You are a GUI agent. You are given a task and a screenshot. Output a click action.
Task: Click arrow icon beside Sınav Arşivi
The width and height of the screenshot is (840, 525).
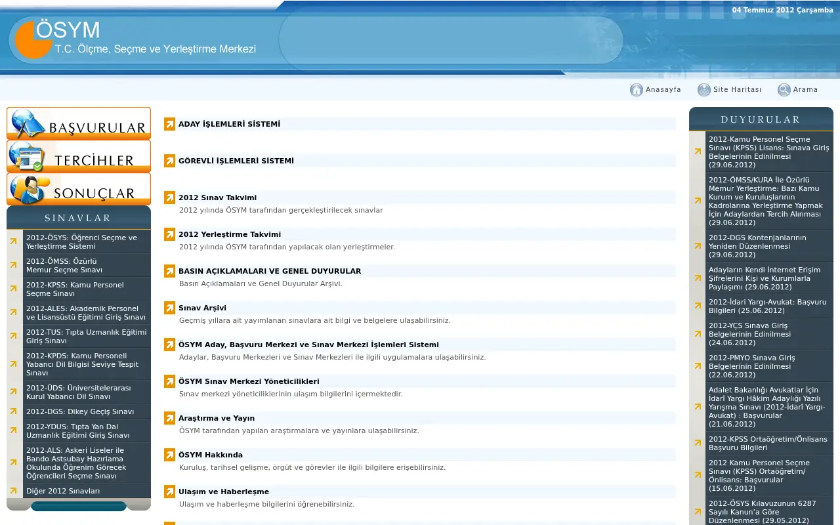click(x=170, y=308)
